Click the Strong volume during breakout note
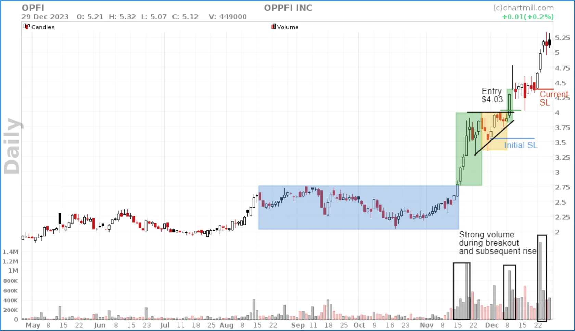 pyautogui.click(x=497, y=243)
